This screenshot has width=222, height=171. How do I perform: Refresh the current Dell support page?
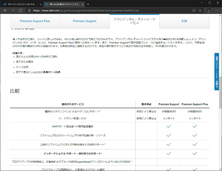(20, 11)
